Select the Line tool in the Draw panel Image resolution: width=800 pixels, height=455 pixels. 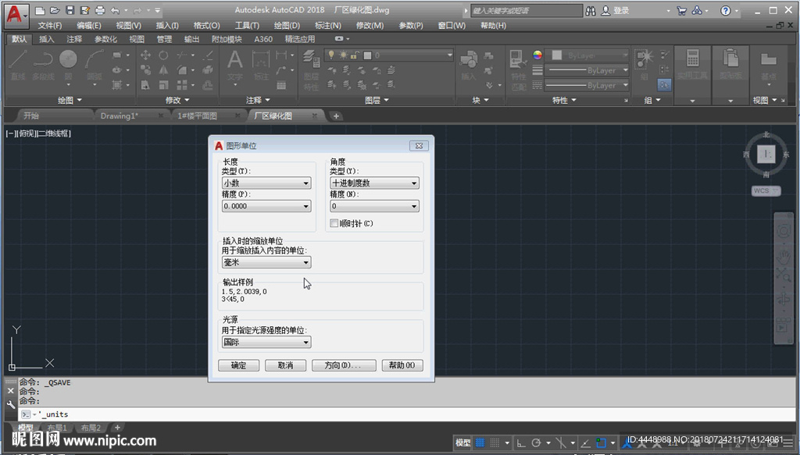point(18,64)
